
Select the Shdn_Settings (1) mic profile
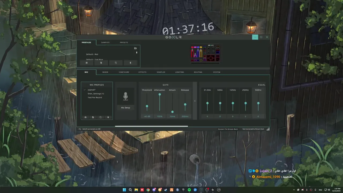pyautogui.click(x=96, y=94)
